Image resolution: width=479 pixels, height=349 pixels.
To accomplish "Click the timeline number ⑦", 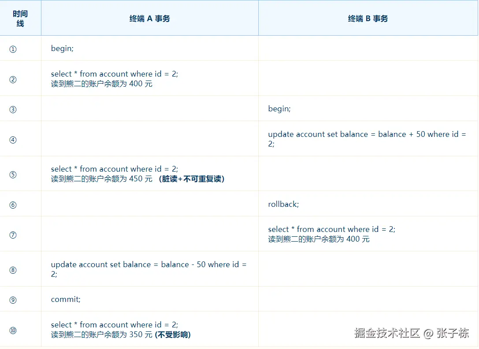I will (x=13, y=235).
